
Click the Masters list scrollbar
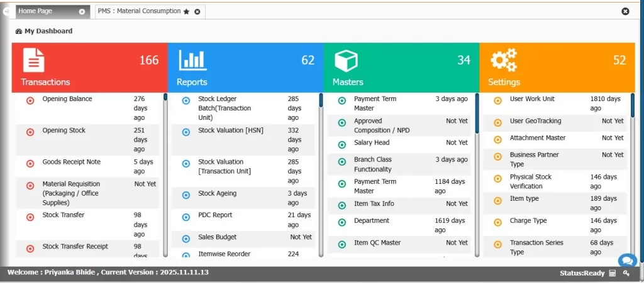(x=477, y=113)
